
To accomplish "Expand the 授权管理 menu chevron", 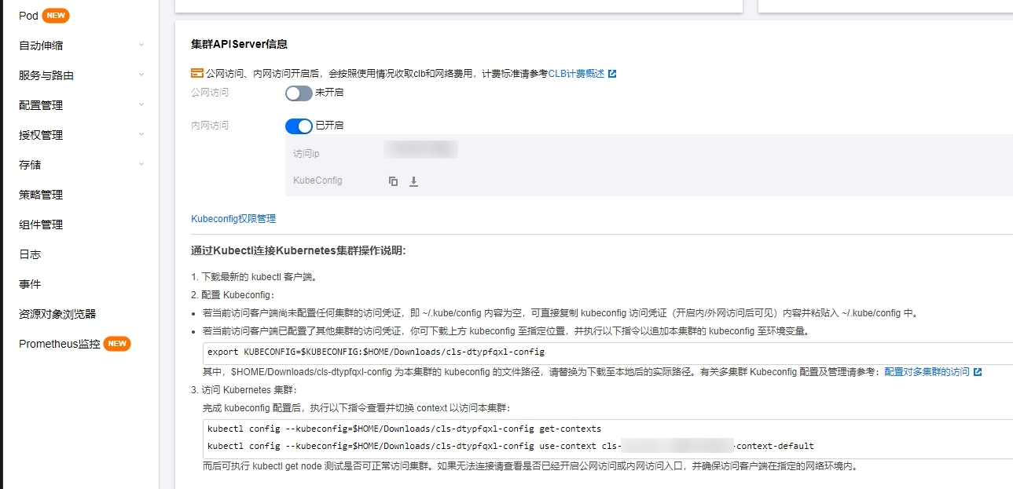I will pyautogui.click(x=141, y=134).
